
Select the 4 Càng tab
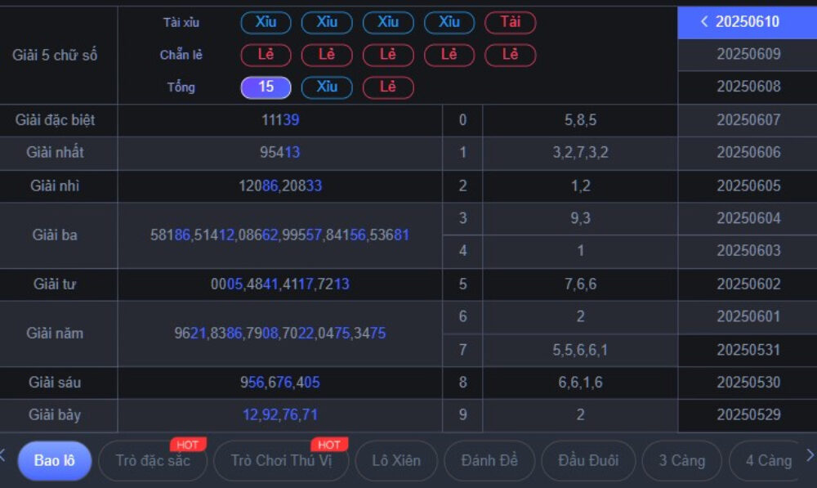pos(768,460)
